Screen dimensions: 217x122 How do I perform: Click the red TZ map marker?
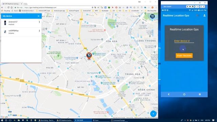click(x=89, y=56)
